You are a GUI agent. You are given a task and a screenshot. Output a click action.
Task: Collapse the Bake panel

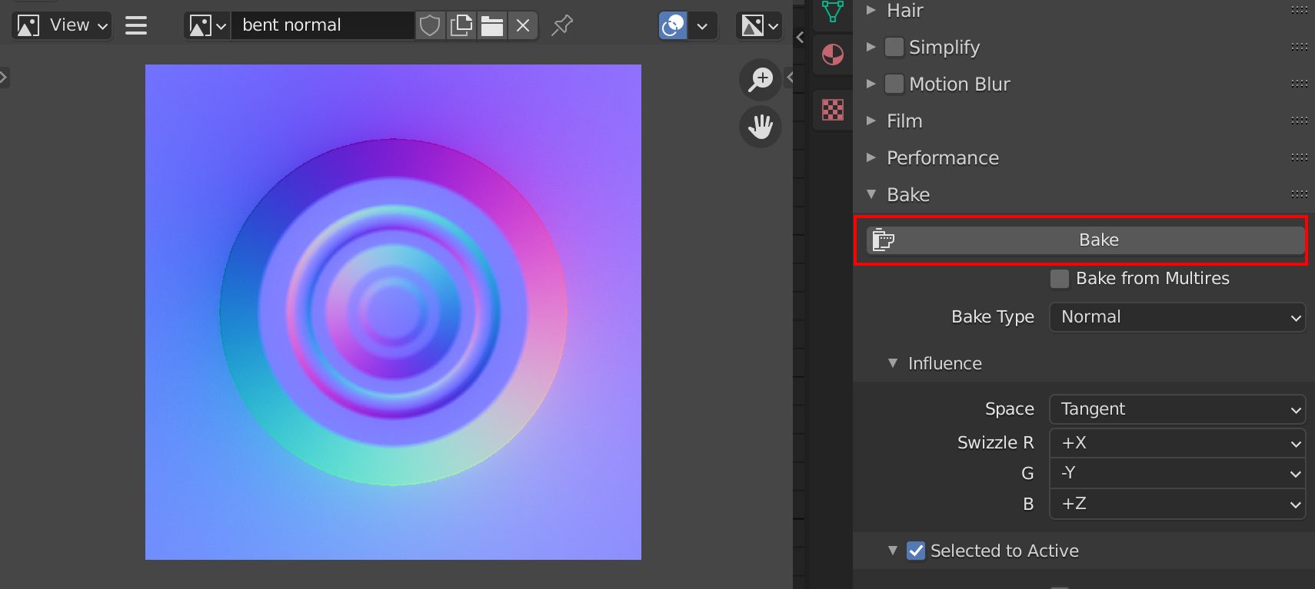click(x=871, y=194)
